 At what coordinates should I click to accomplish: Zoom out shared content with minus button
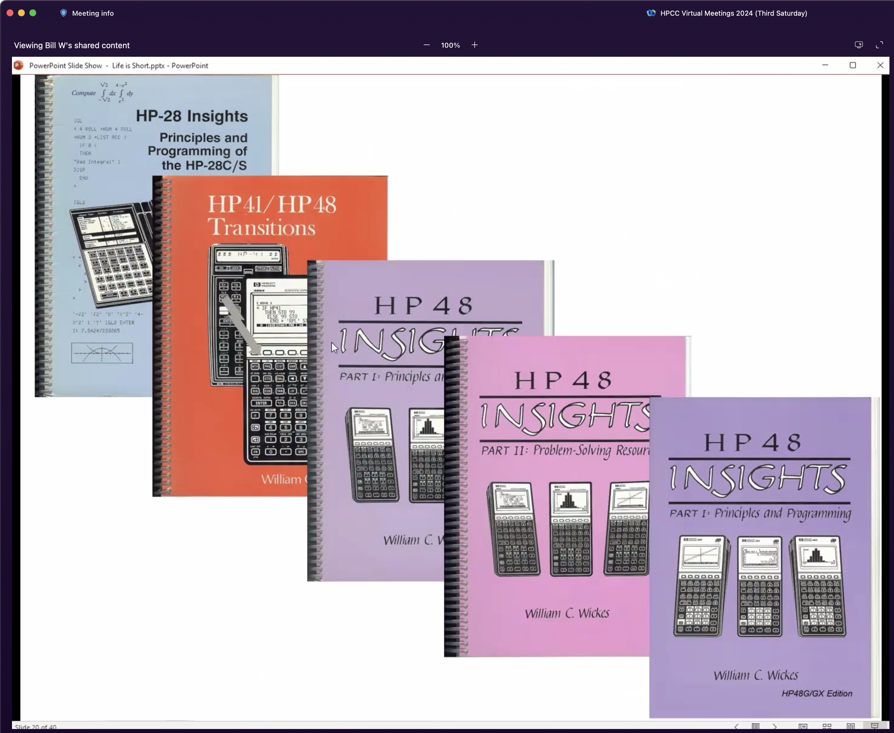click(x=427, y=45)
